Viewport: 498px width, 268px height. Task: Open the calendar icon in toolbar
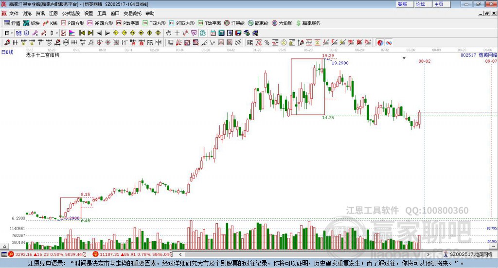[x=213, y=33]
